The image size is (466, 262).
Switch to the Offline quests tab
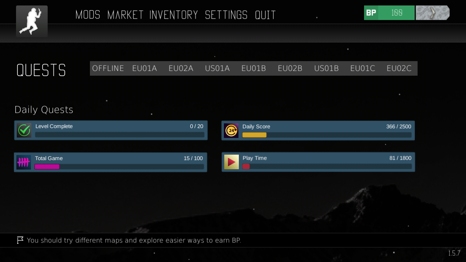[x=108, y=68]
